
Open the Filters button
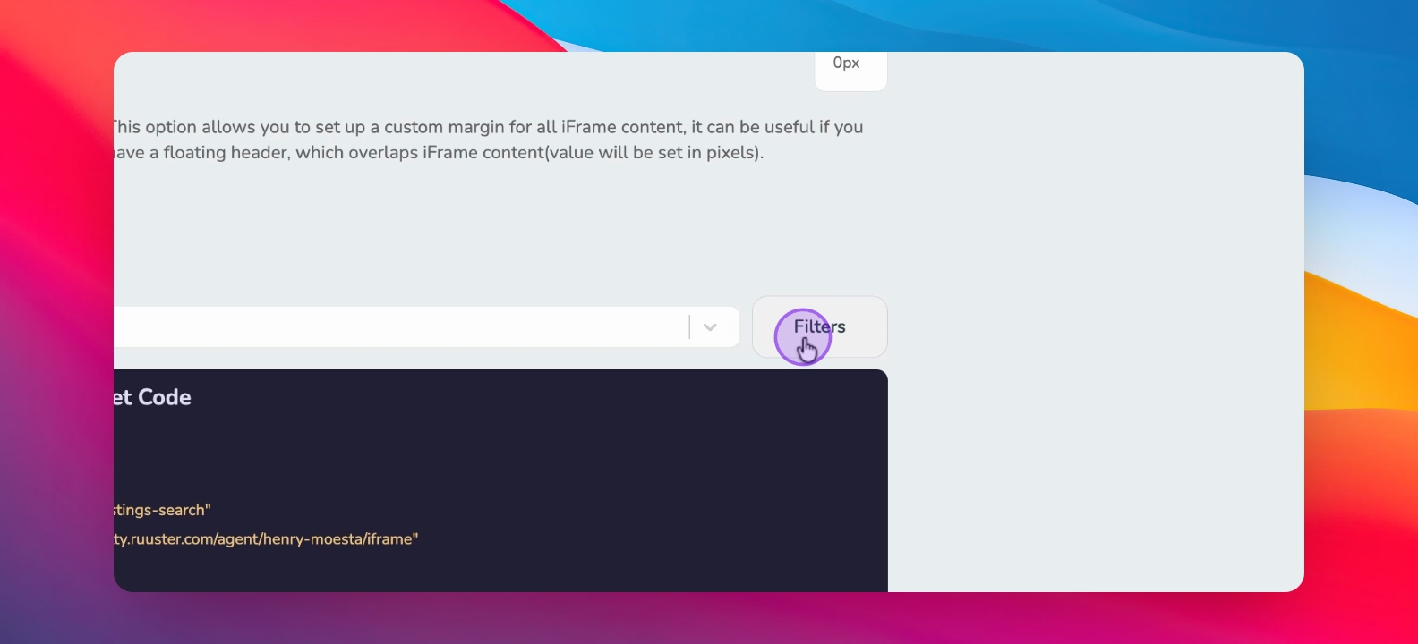pyautogui.click(x=819, y=326)
